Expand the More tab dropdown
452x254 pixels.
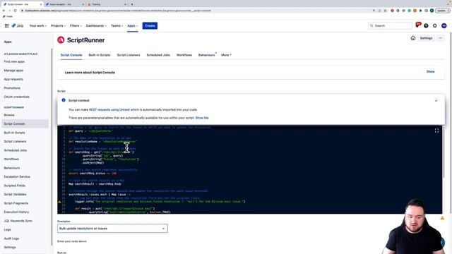point(226,55)
